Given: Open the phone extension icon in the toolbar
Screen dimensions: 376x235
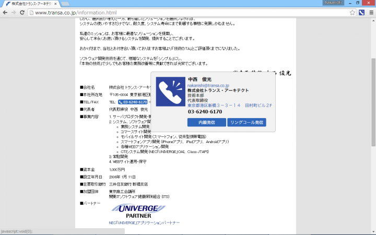Looking at the screenshot, I should (361, 13).
